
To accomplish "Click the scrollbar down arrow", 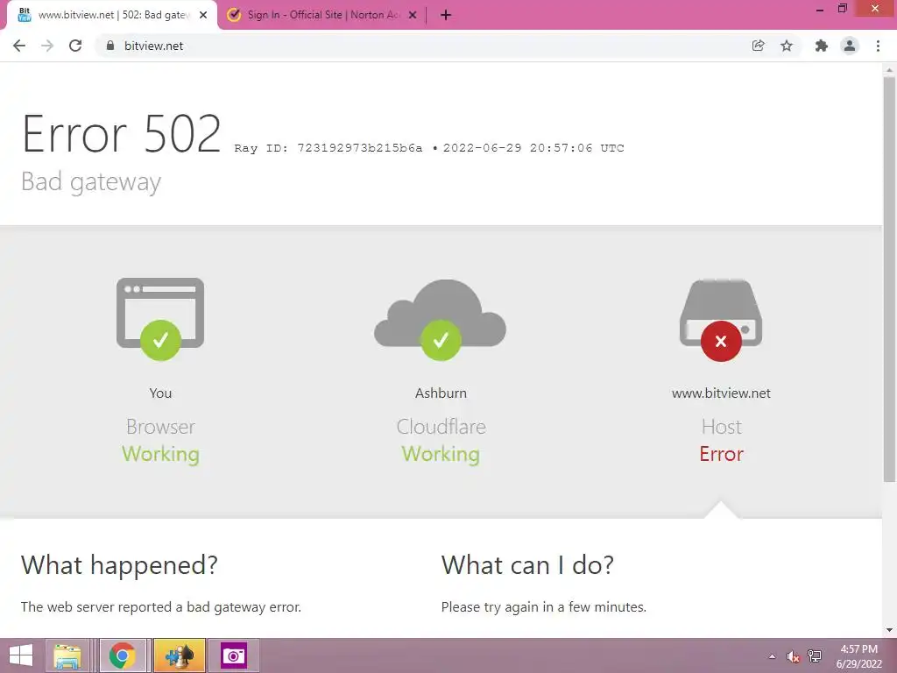I will (889, 630).
